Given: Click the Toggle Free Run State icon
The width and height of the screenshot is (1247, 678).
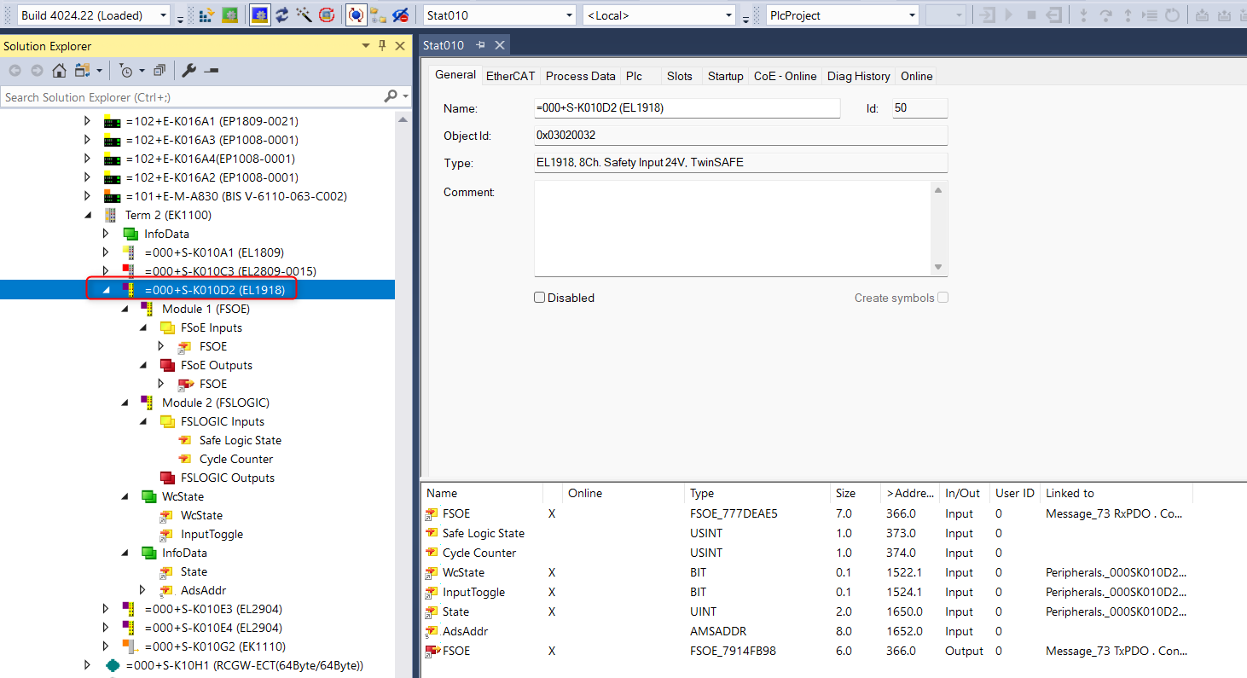Looking at the screenshot, I should (x=326, y=15).
